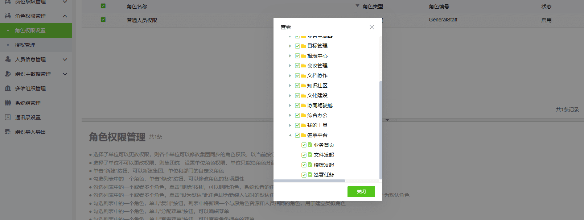Image resolution: width=584 pixels, height=220 pixels.
Task: Expand the 协同驾驶舱 tree node
Action: [290, 105]
